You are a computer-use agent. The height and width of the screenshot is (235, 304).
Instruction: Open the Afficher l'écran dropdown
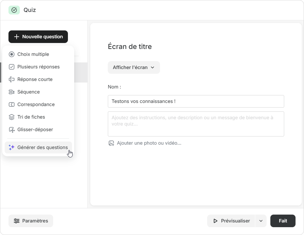point(134,67)
